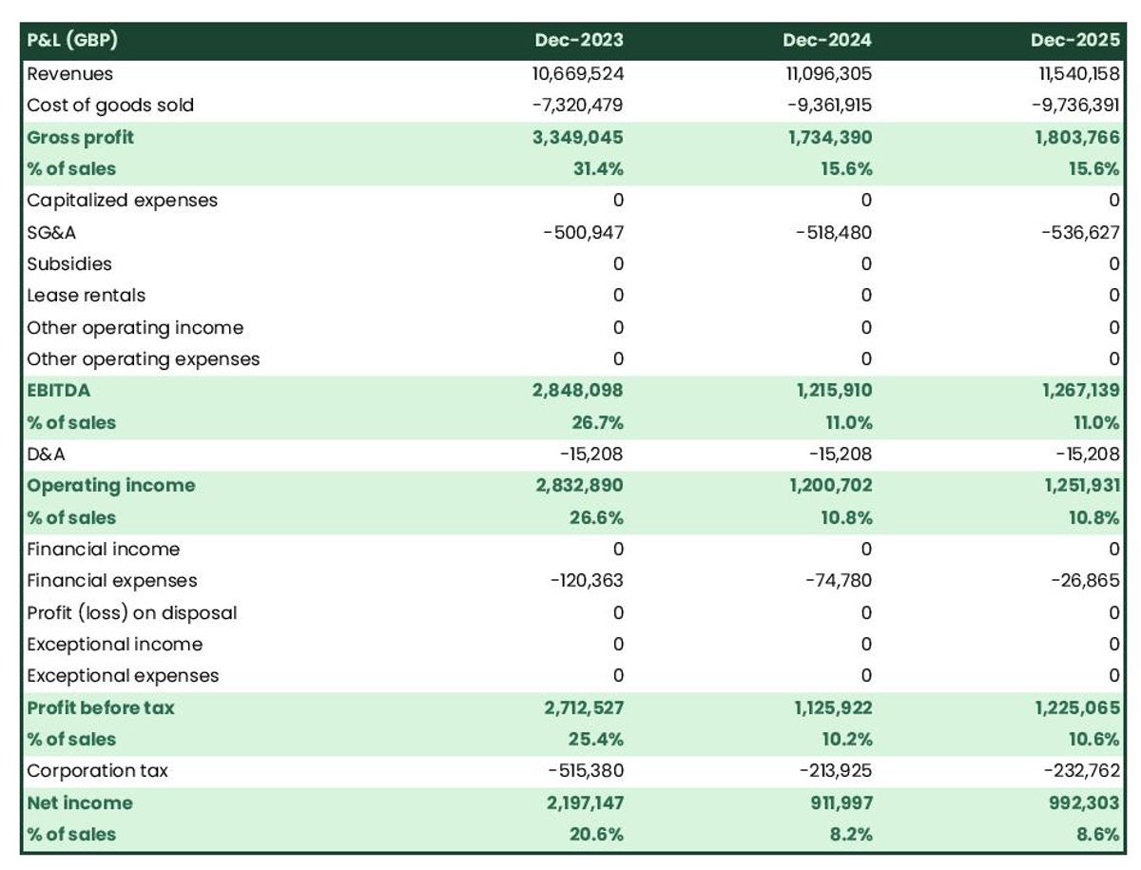Click the Net income value 992,303
Viewport: 1141px width, 870px height.
(1084, 802)
